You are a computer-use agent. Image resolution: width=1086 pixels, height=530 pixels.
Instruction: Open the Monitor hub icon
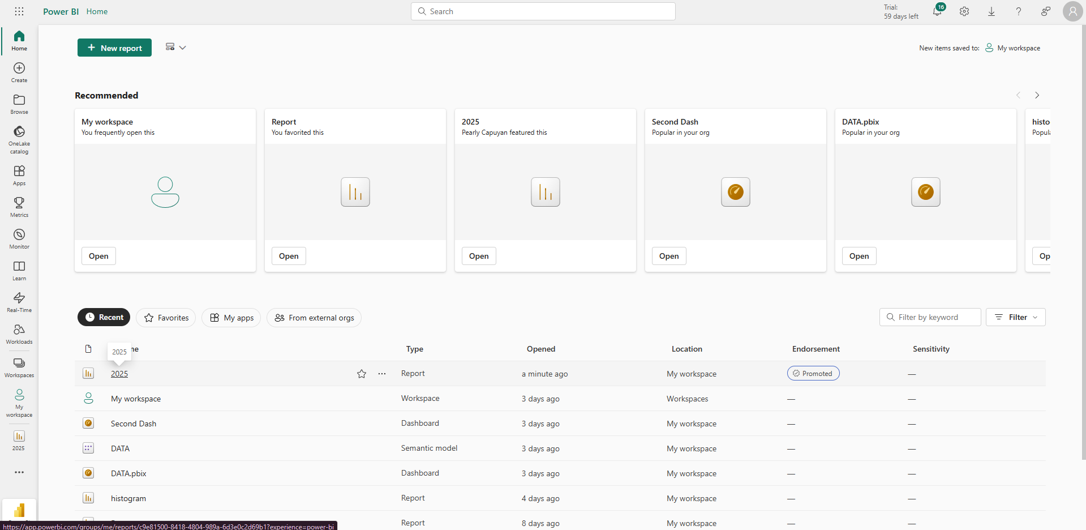pyautogui.click(x=19, y=238)
